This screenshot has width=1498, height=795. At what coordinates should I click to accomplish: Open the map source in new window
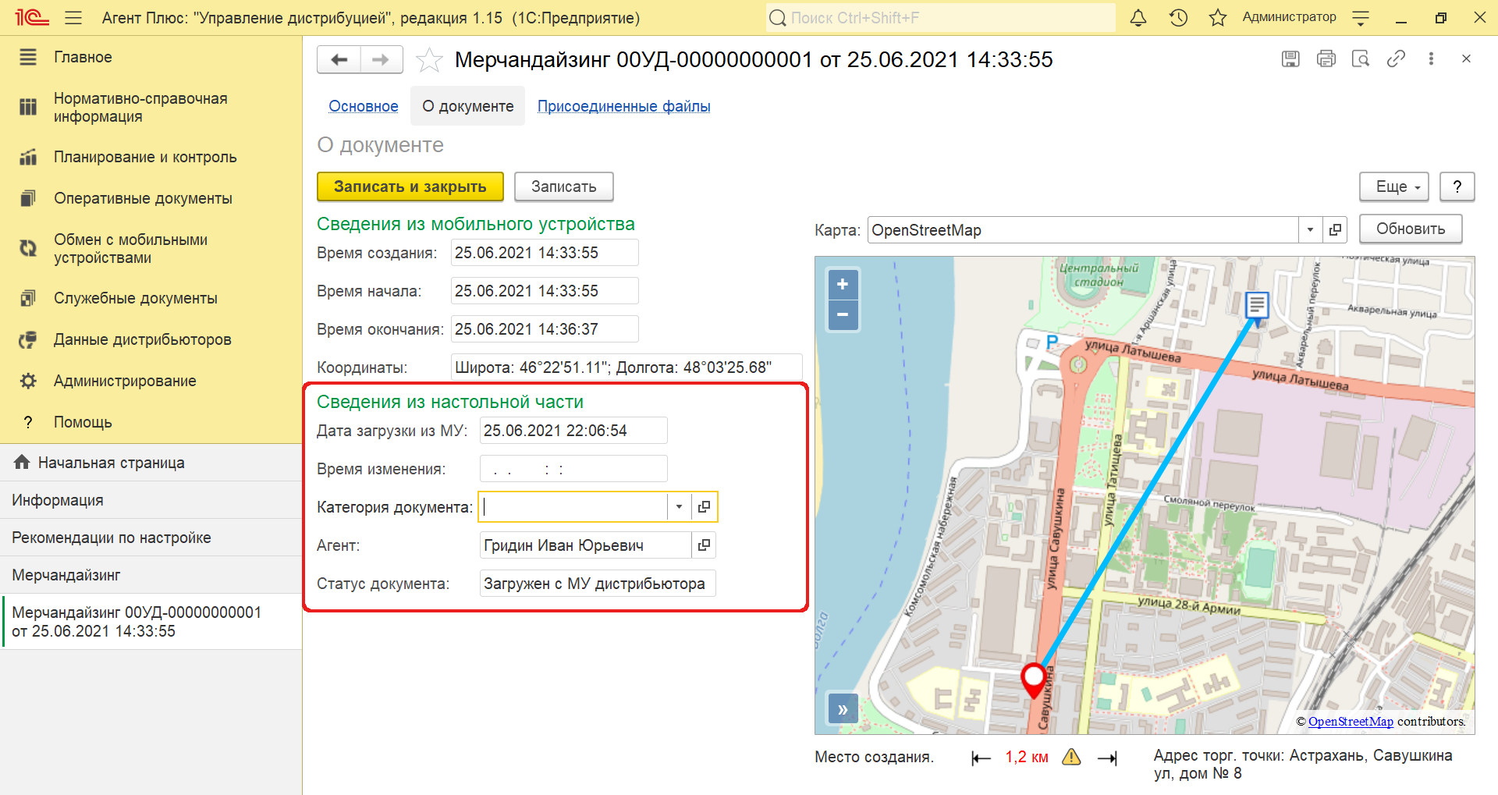(1335, 230)
